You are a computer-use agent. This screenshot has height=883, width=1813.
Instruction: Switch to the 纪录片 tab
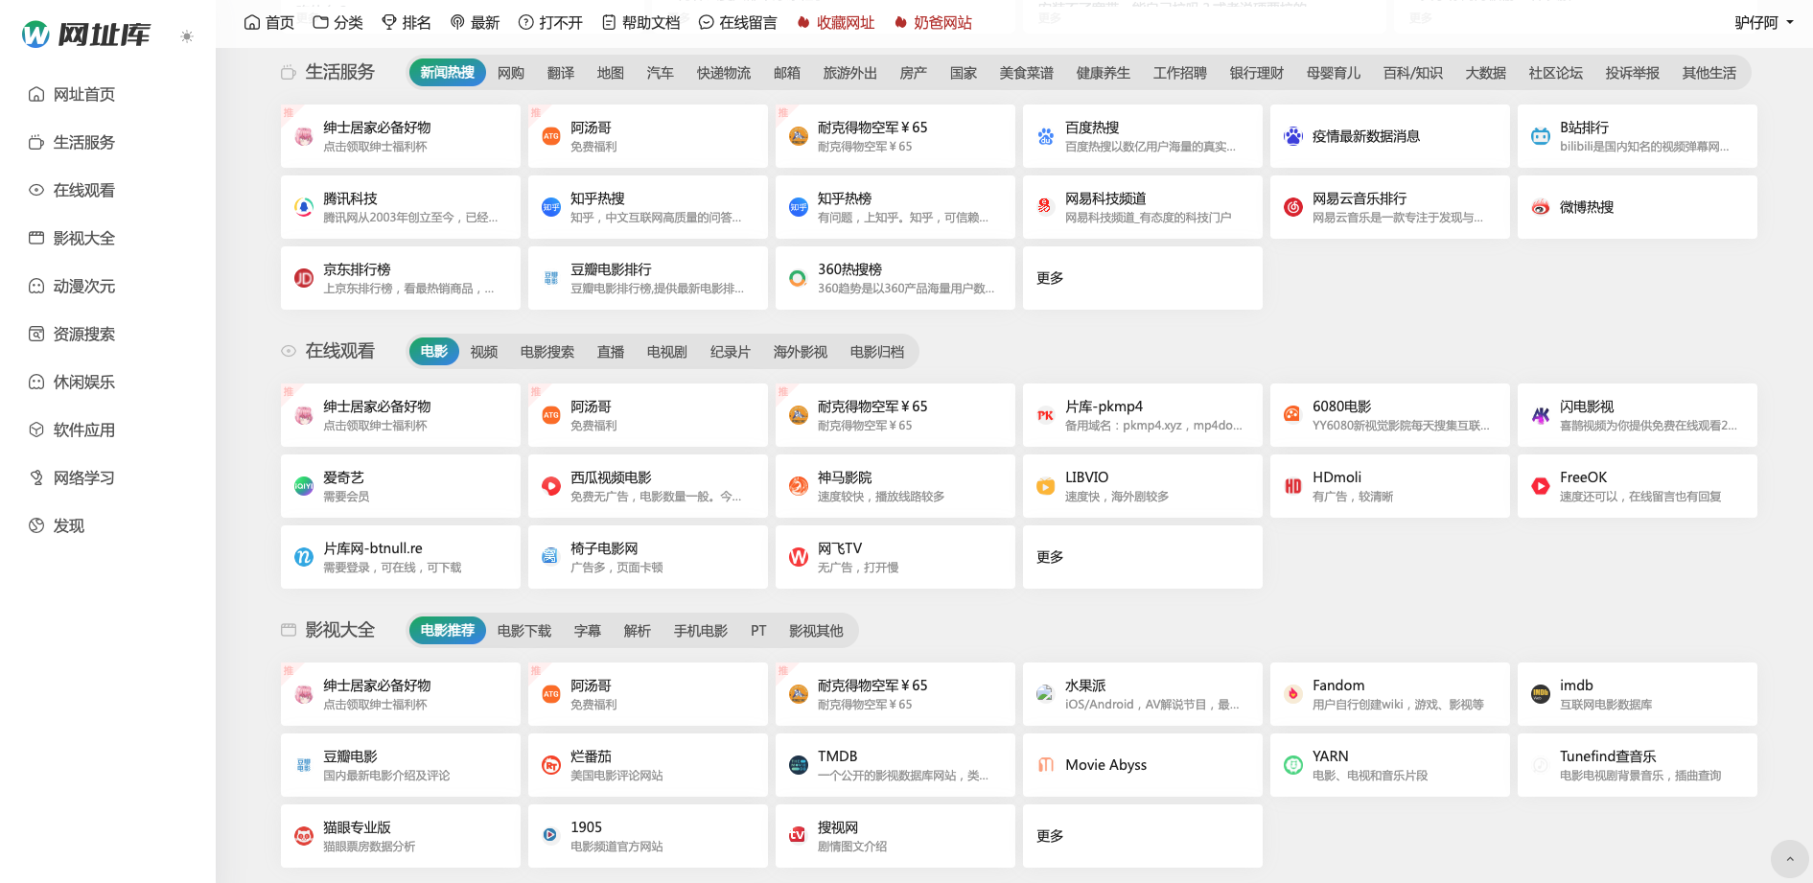tap(730, 352)
